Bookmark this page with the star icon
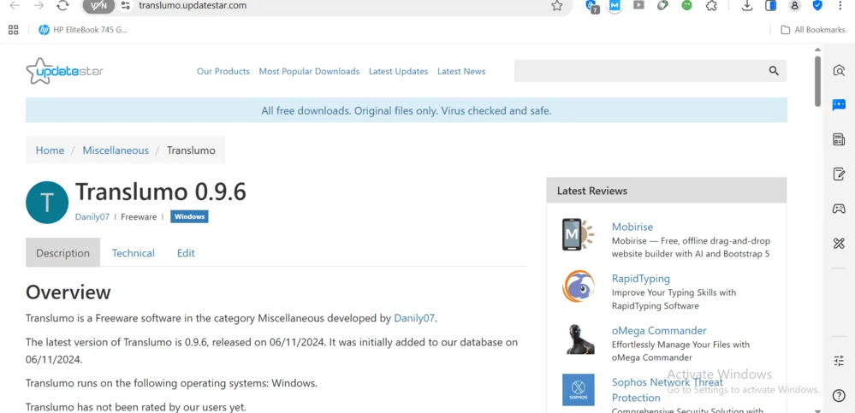Image resolution: width=855 pixels, height=413 pixels. tap(557, 6)
